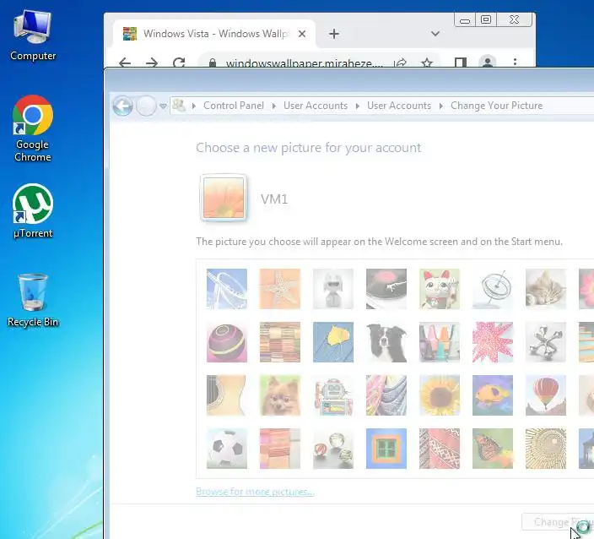Click Chrome's forward arrow
594x539 pixels.
tap(152, 63)
